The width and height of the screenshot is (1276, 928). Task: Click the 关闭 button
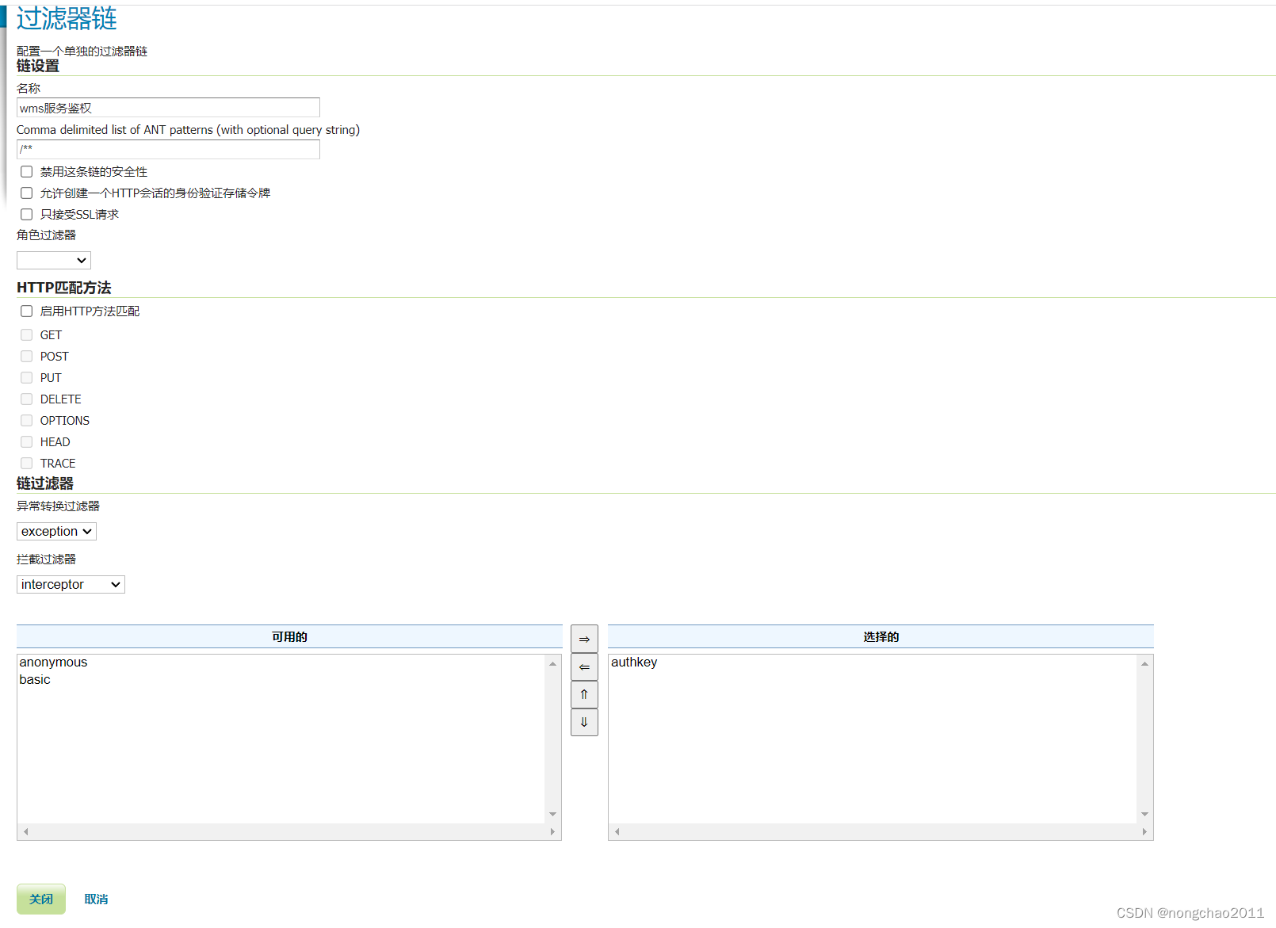click(40, 899)
